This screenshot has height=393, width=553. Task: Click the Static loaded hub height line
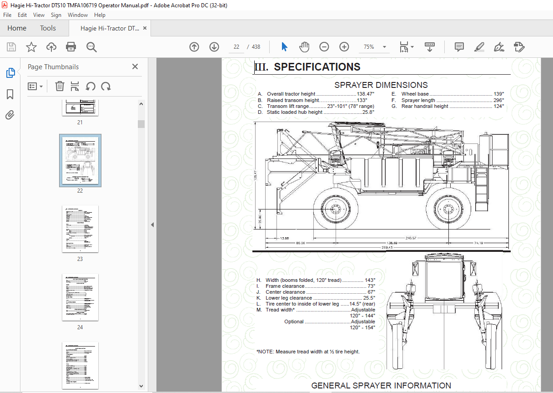pos(316,112)
